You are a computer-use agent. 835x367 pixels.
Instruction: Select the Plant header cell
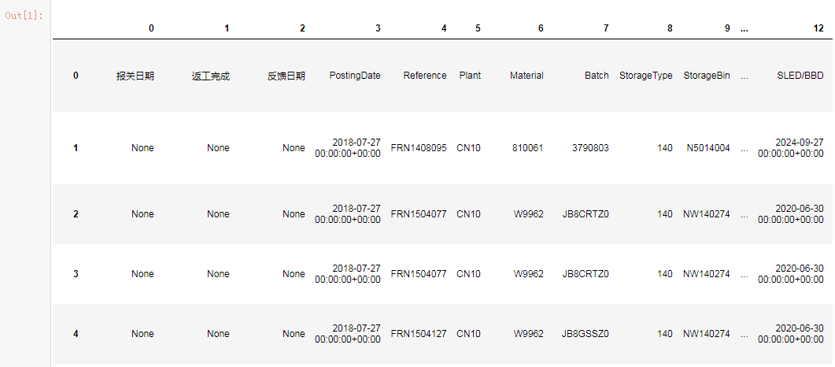pyautogui.click(x=470, y=76)
